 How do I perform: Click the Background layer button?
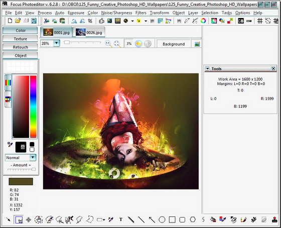(x=174, y=44)
